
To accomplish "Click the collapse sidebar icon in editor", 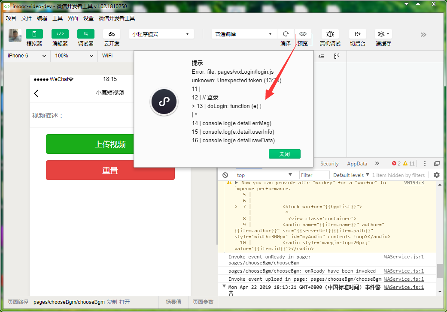I will (337, 56).
